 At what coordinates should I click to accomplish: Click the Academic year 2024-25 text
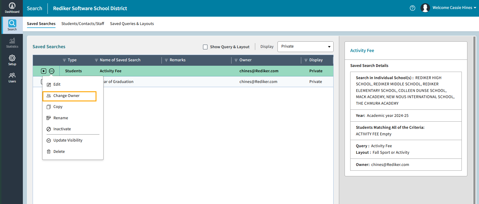tap(388, 116)
